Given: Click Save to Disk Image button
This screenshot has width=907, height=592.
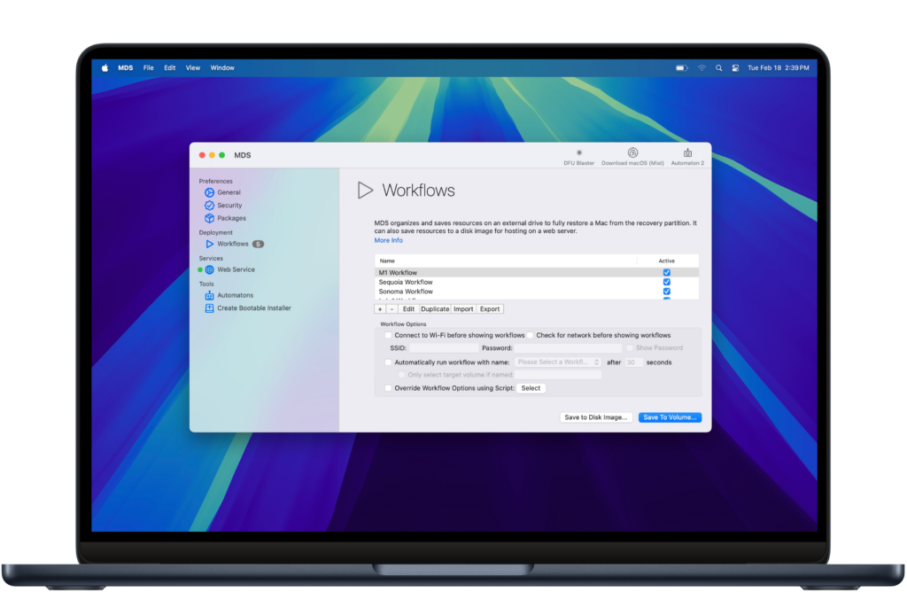Looking at the screenshot, I should coord(596,417).
